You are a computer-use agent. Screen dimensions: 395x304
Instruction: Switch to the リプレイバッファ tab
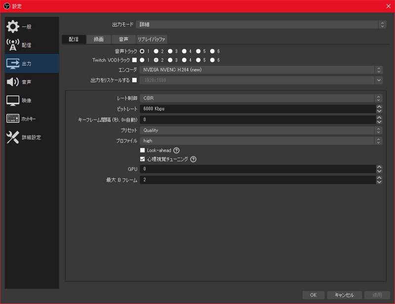click(x=152, y=39)
